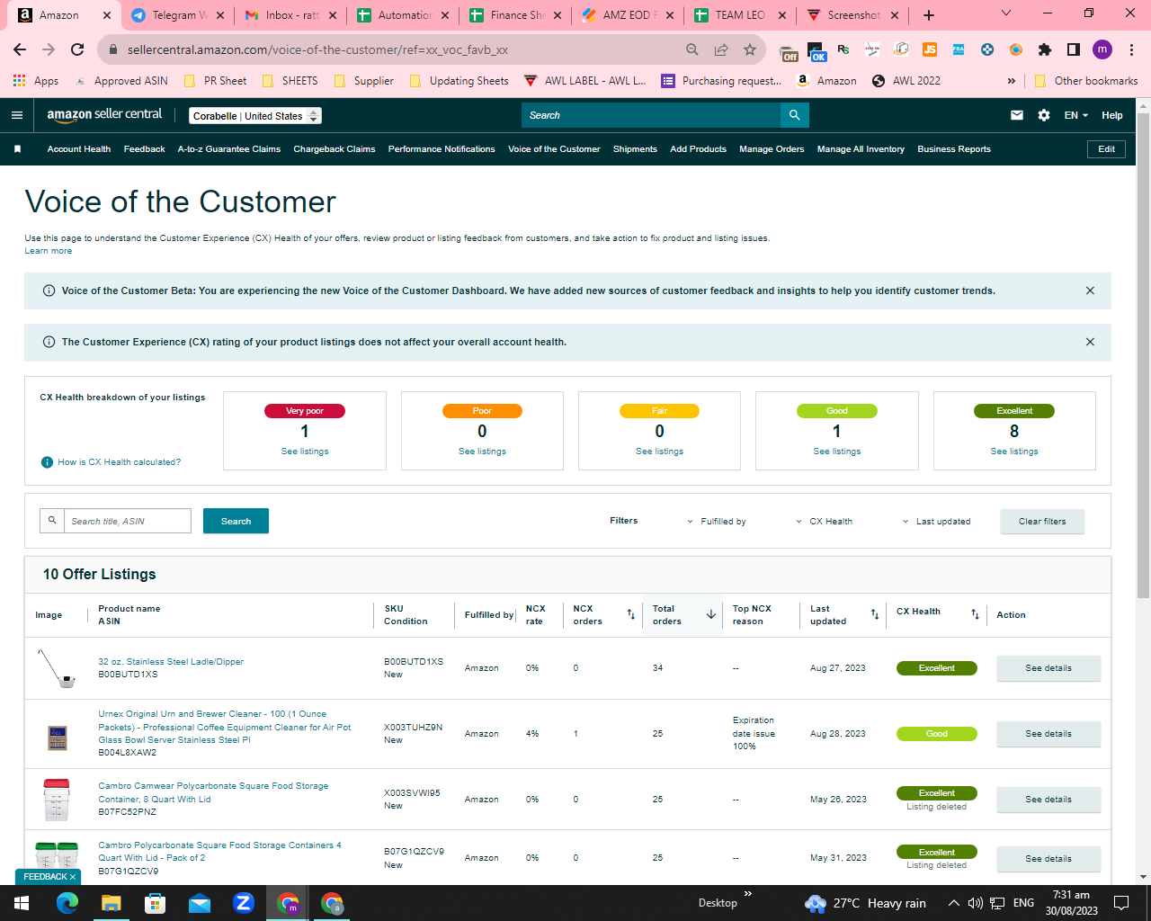This screenshot has width=1151, height=921.
Task: Show hidden system tray icons
Action: click(953, 903)
